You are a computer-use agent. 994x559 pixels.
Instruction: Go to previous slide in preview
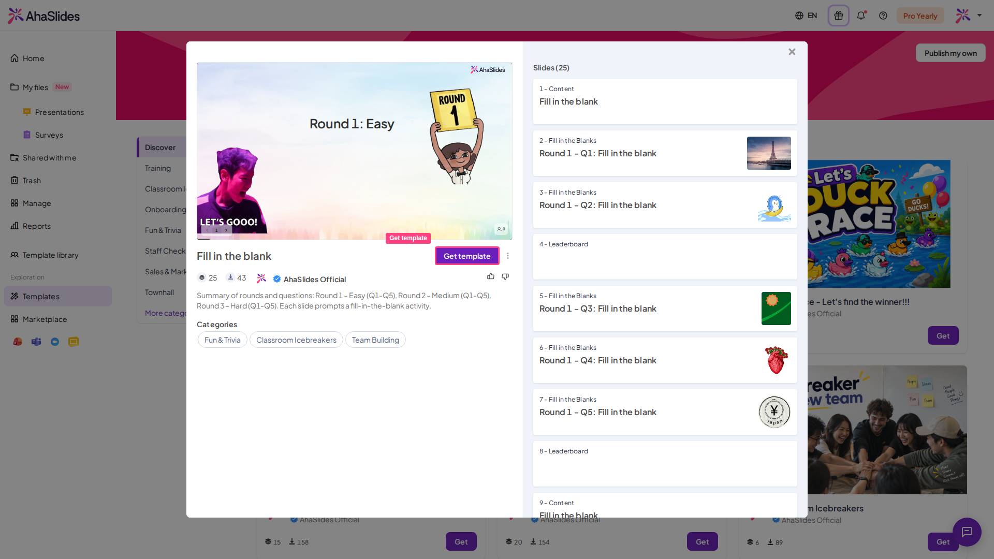click(207, 230)
